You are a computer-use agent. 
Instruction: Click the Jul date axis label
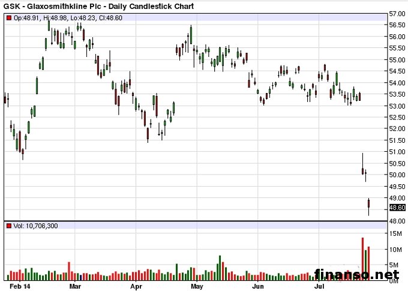[319, 287]
